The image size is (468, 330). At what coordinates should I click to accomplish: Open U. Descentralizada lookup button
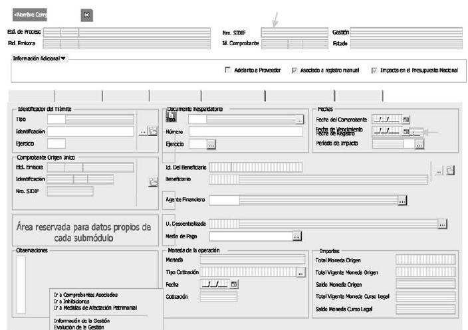coord(442,224)
